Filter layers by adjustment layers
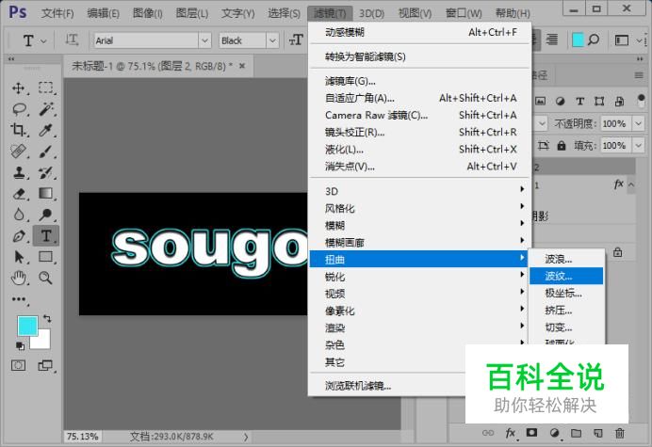Image resolution: width=652 pixels, height=447 pixels. 560,101
